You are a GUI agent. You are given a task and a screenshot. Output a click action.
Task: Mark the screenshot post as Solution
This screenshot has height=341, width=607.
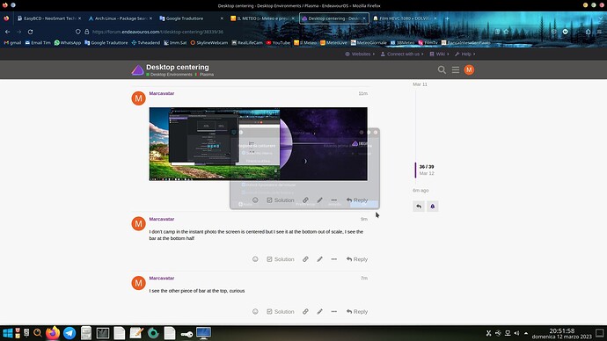pyautogui.click(x=281, y=200)
